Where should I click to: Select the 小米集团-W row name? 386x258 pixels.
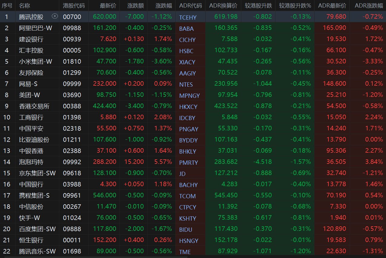tap(35, 62)
